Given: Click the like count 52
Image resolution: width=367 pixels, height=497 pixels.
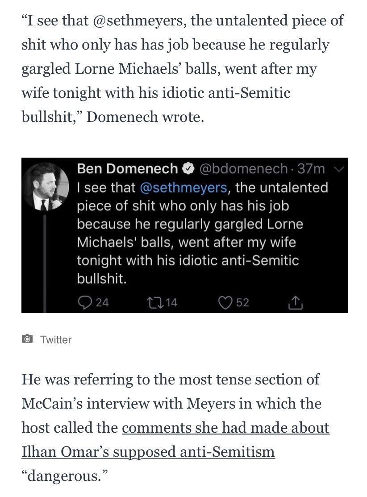Looking at the screenshot, I should [243, 303].
